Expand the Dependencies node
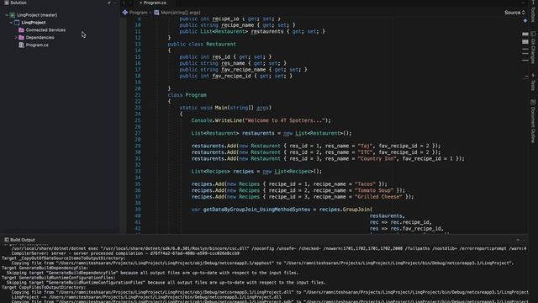538x303 pixels. tap(16, 37)
